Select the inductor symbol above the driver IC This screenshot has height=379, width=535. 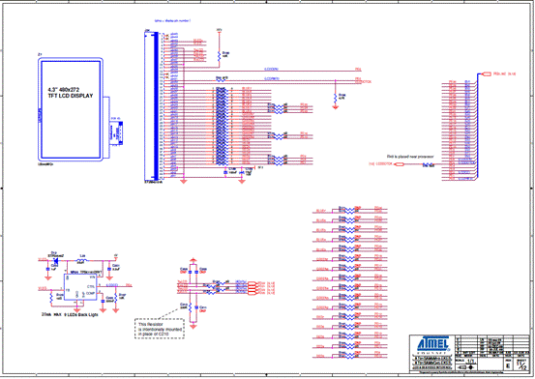point(82,260)
